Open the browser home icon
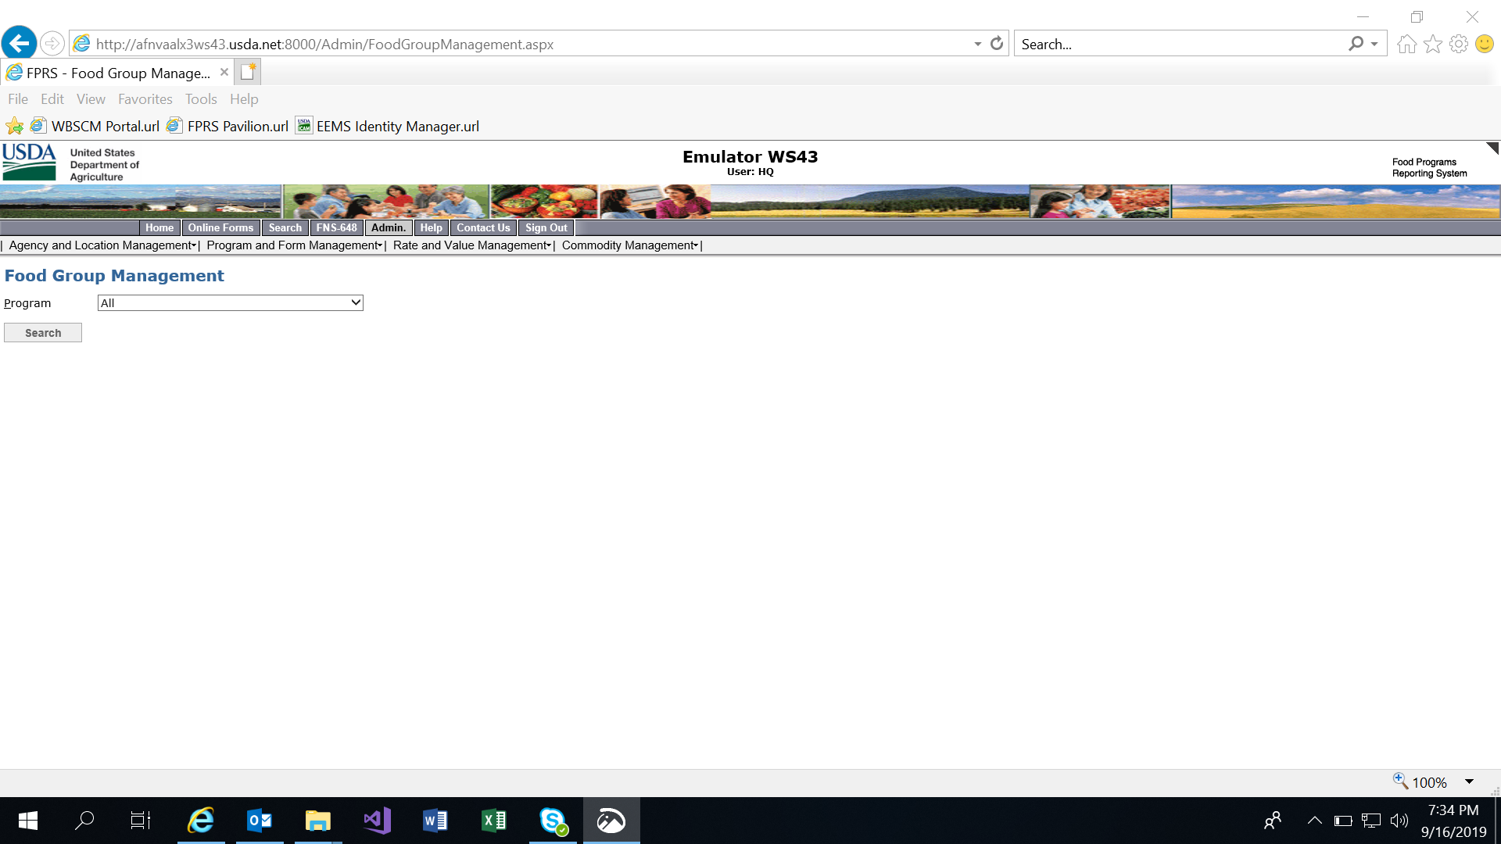Image resolution: width=1501 pixels, height=844 pixels. pos(1406,44)
